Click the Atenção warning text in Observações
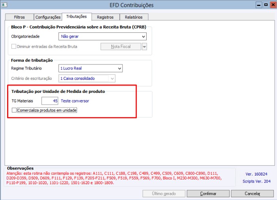 pos(114,178)
